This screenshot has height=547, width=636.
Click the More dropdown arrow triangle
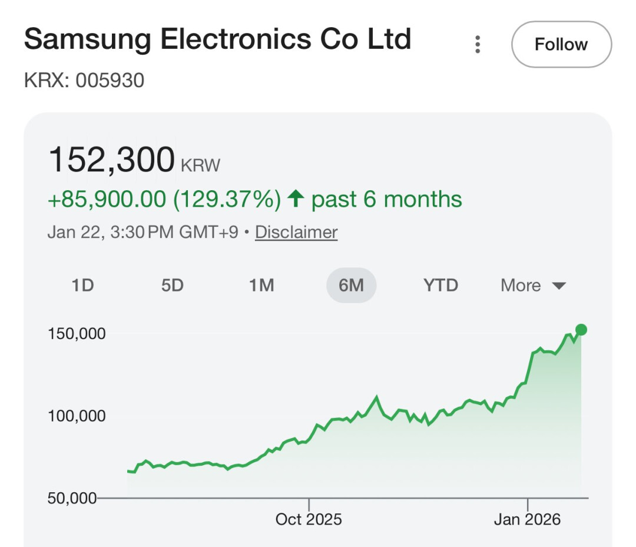(x=559, y=286)
